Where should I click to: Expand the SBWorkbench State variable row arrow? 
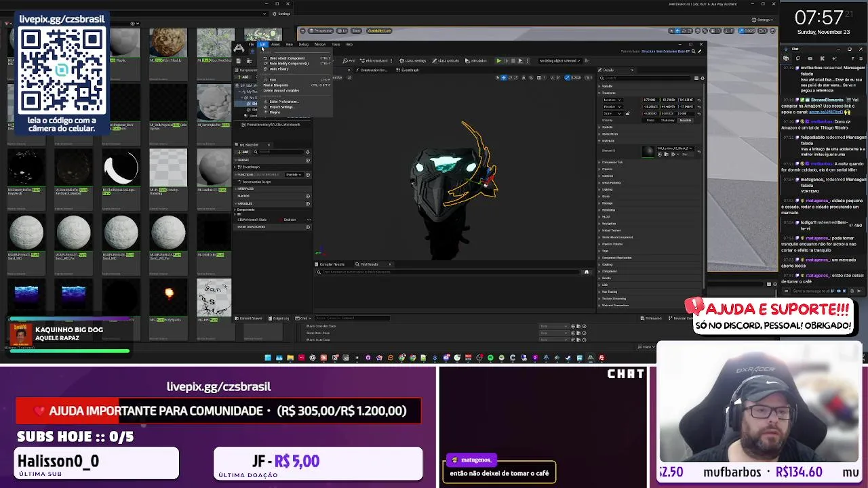[309, 220]
